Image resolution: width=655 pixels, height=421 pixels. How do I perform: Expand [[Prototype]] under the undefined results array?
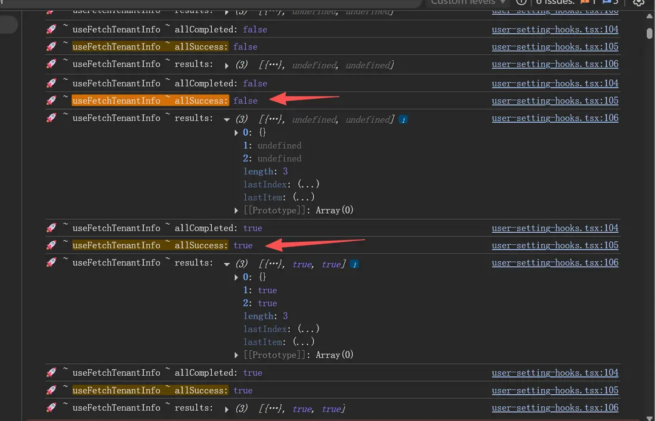point(237,210)
